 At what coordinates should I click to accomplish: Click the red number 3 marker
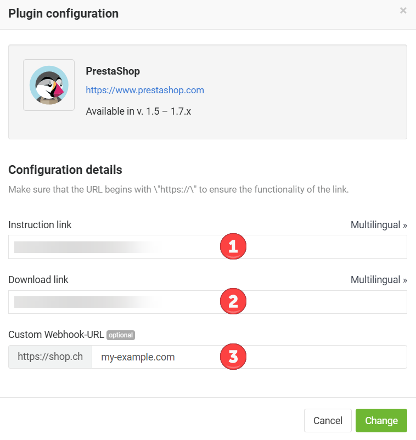click(233, 357)
